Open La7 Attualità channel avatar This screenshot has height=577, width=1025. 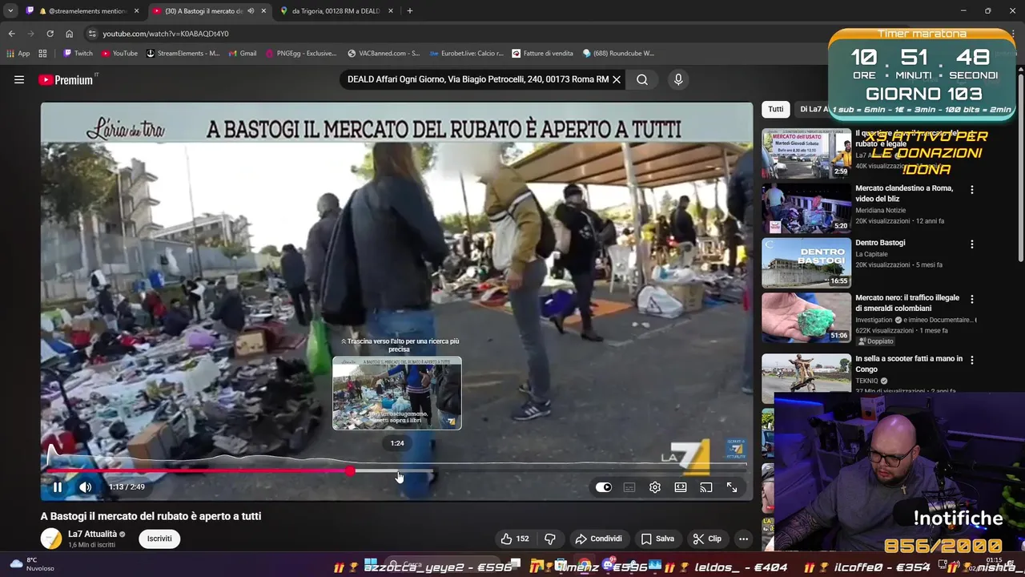coord(51,539)
